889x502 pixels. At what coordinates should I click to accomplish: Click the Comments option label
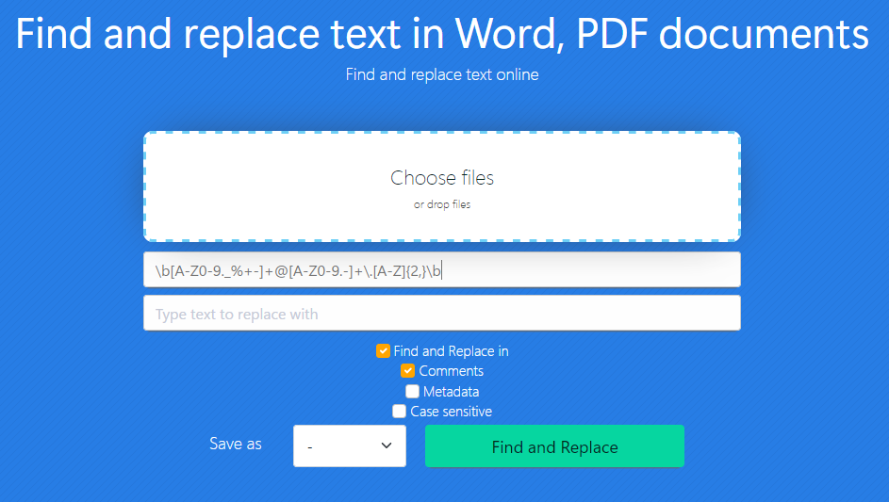click(x=451, y=371)
